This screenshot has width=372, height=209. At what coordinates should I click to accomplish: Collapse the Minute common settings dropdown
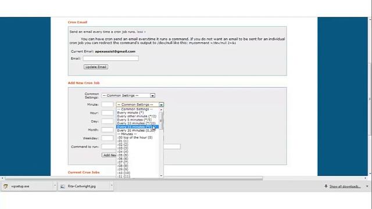pos(161,105)
